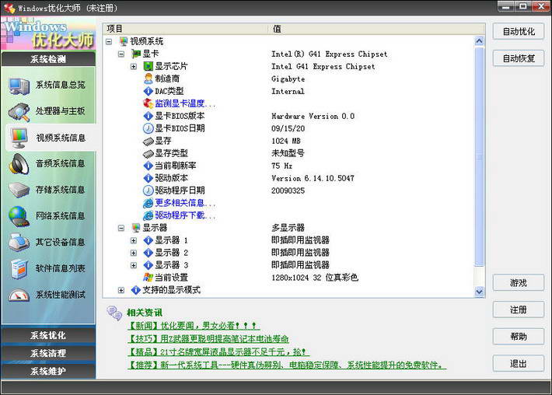Click the 视频系统 root node icon
This screenshot has height=395, width=552.
click(x=124, y=41)
